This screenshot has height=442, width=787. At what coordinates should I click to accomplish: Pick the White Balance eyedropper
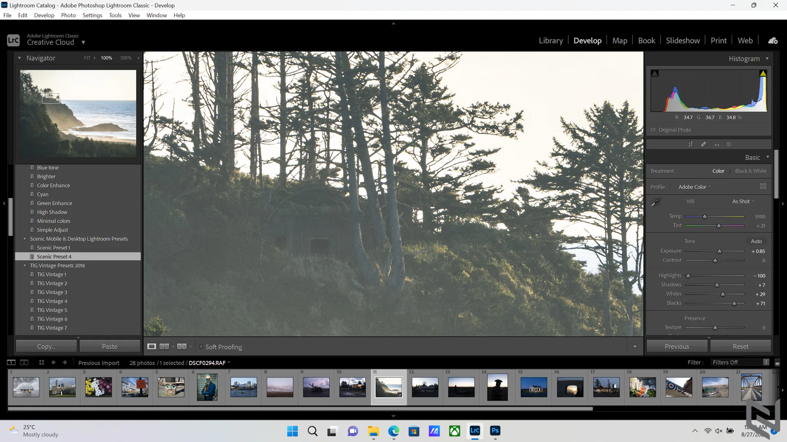[x=656, y=202]
